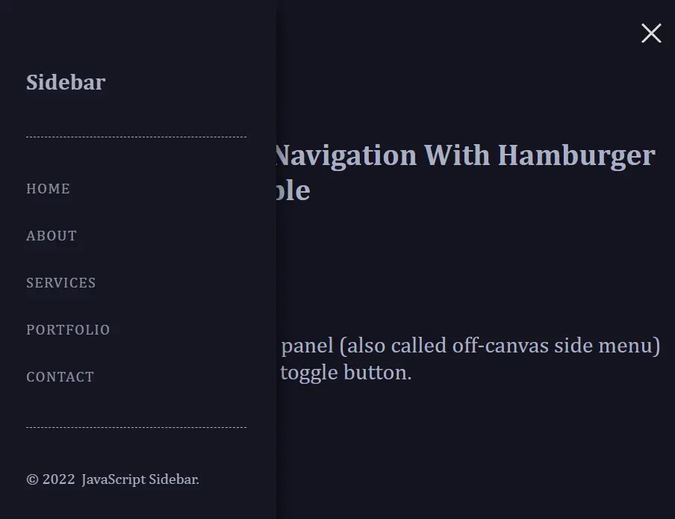This screenshot has width=675, height=519.
Task: Click the lower dashed divider line
Action: (136, 428)
